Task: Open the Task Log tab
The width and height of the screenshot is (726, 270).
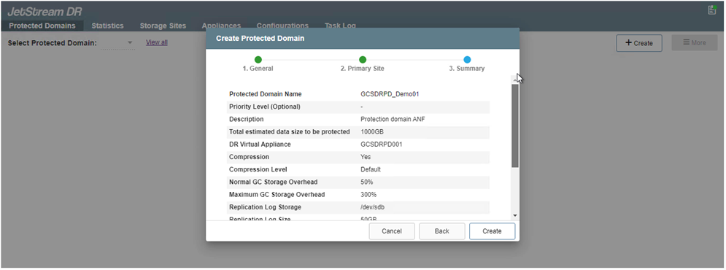Action: [340, 26]
